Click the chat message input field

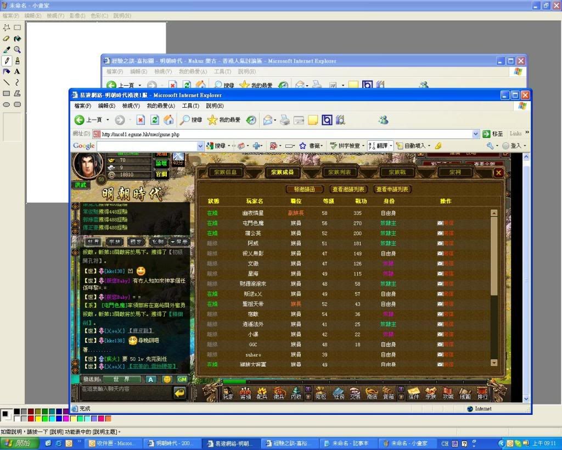tap(126, 393)
